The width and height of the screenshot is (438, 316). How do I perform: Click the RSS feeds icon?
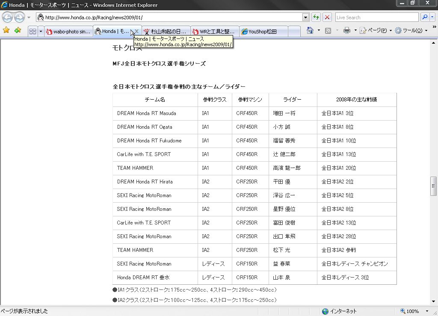click(328, 30)
